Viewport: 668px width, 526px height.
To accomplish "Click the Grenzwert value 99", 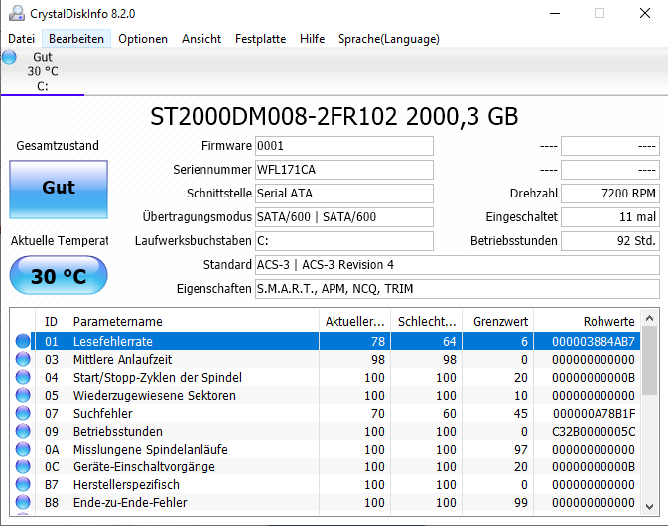I will coord(520,503).
